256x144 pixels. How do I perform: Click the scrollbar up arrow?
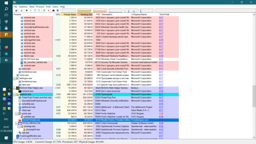pyautogui.click(x=254, y=15)
